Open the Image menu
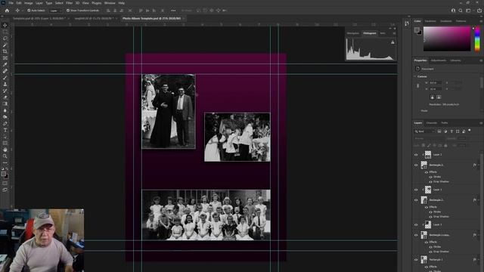This screenshot has height=272, width=484. pos(29,3)
